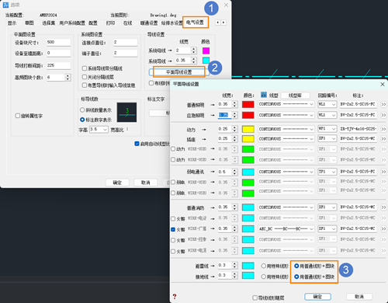The image size is (388, 303).
Task: Open annotation picker (>>) for 弱电通讯 row
Action: 383,172
